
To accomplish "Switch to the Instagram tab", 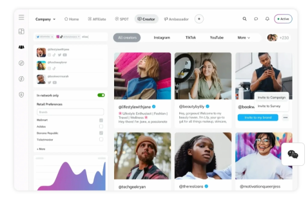I will 162,38.
